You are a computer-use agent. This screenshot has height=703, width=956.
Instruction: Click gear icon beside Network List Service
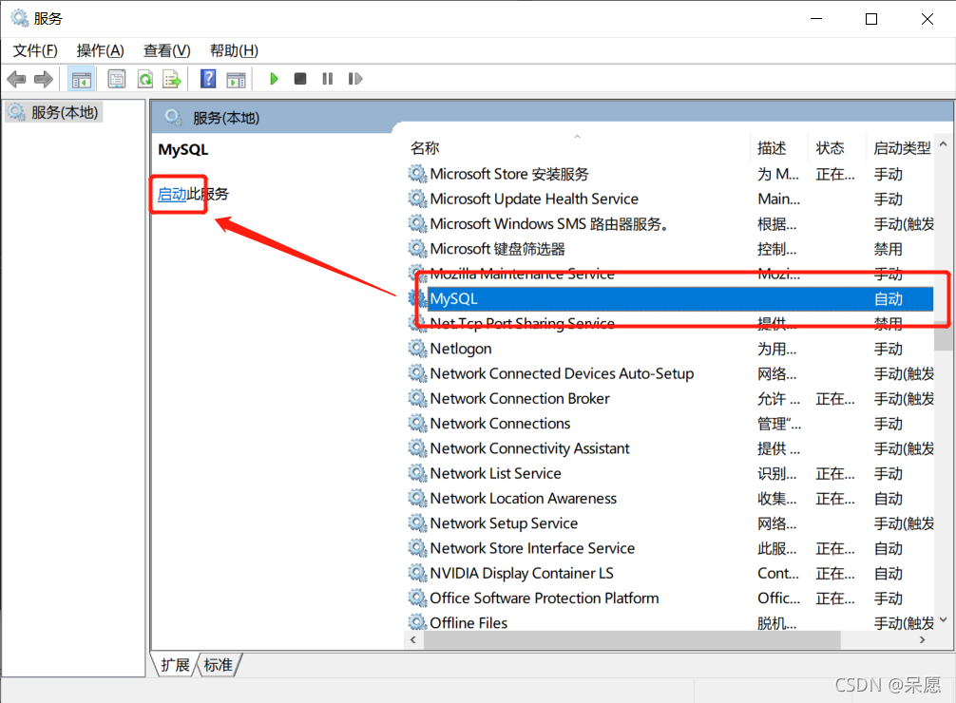coord(417,474)
